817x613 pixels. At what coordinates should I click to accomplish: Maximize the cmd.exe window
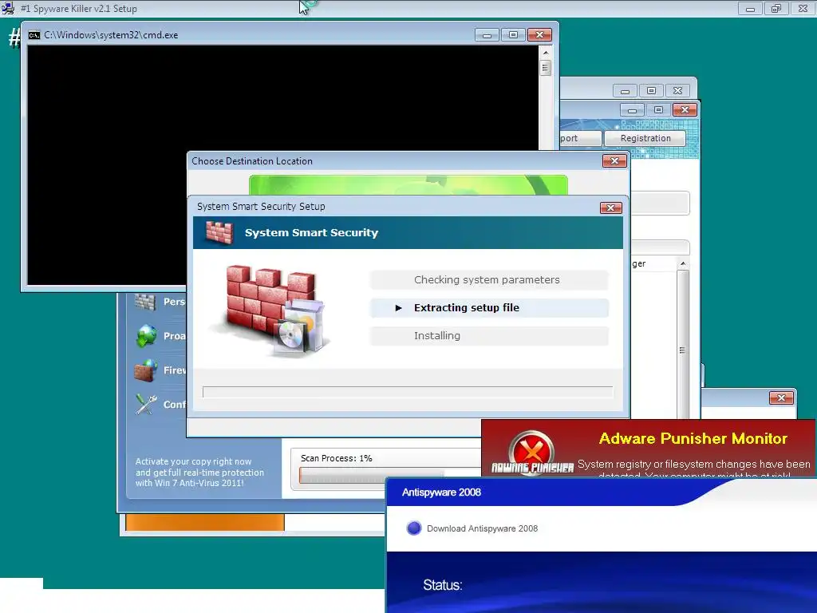(x=513, y=35)
